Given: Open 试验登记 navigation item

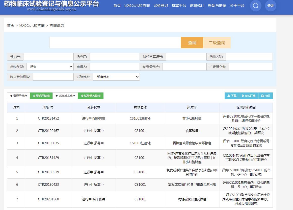Looking at the screenshot, I should pyautogui.click(x=161, y=6).
